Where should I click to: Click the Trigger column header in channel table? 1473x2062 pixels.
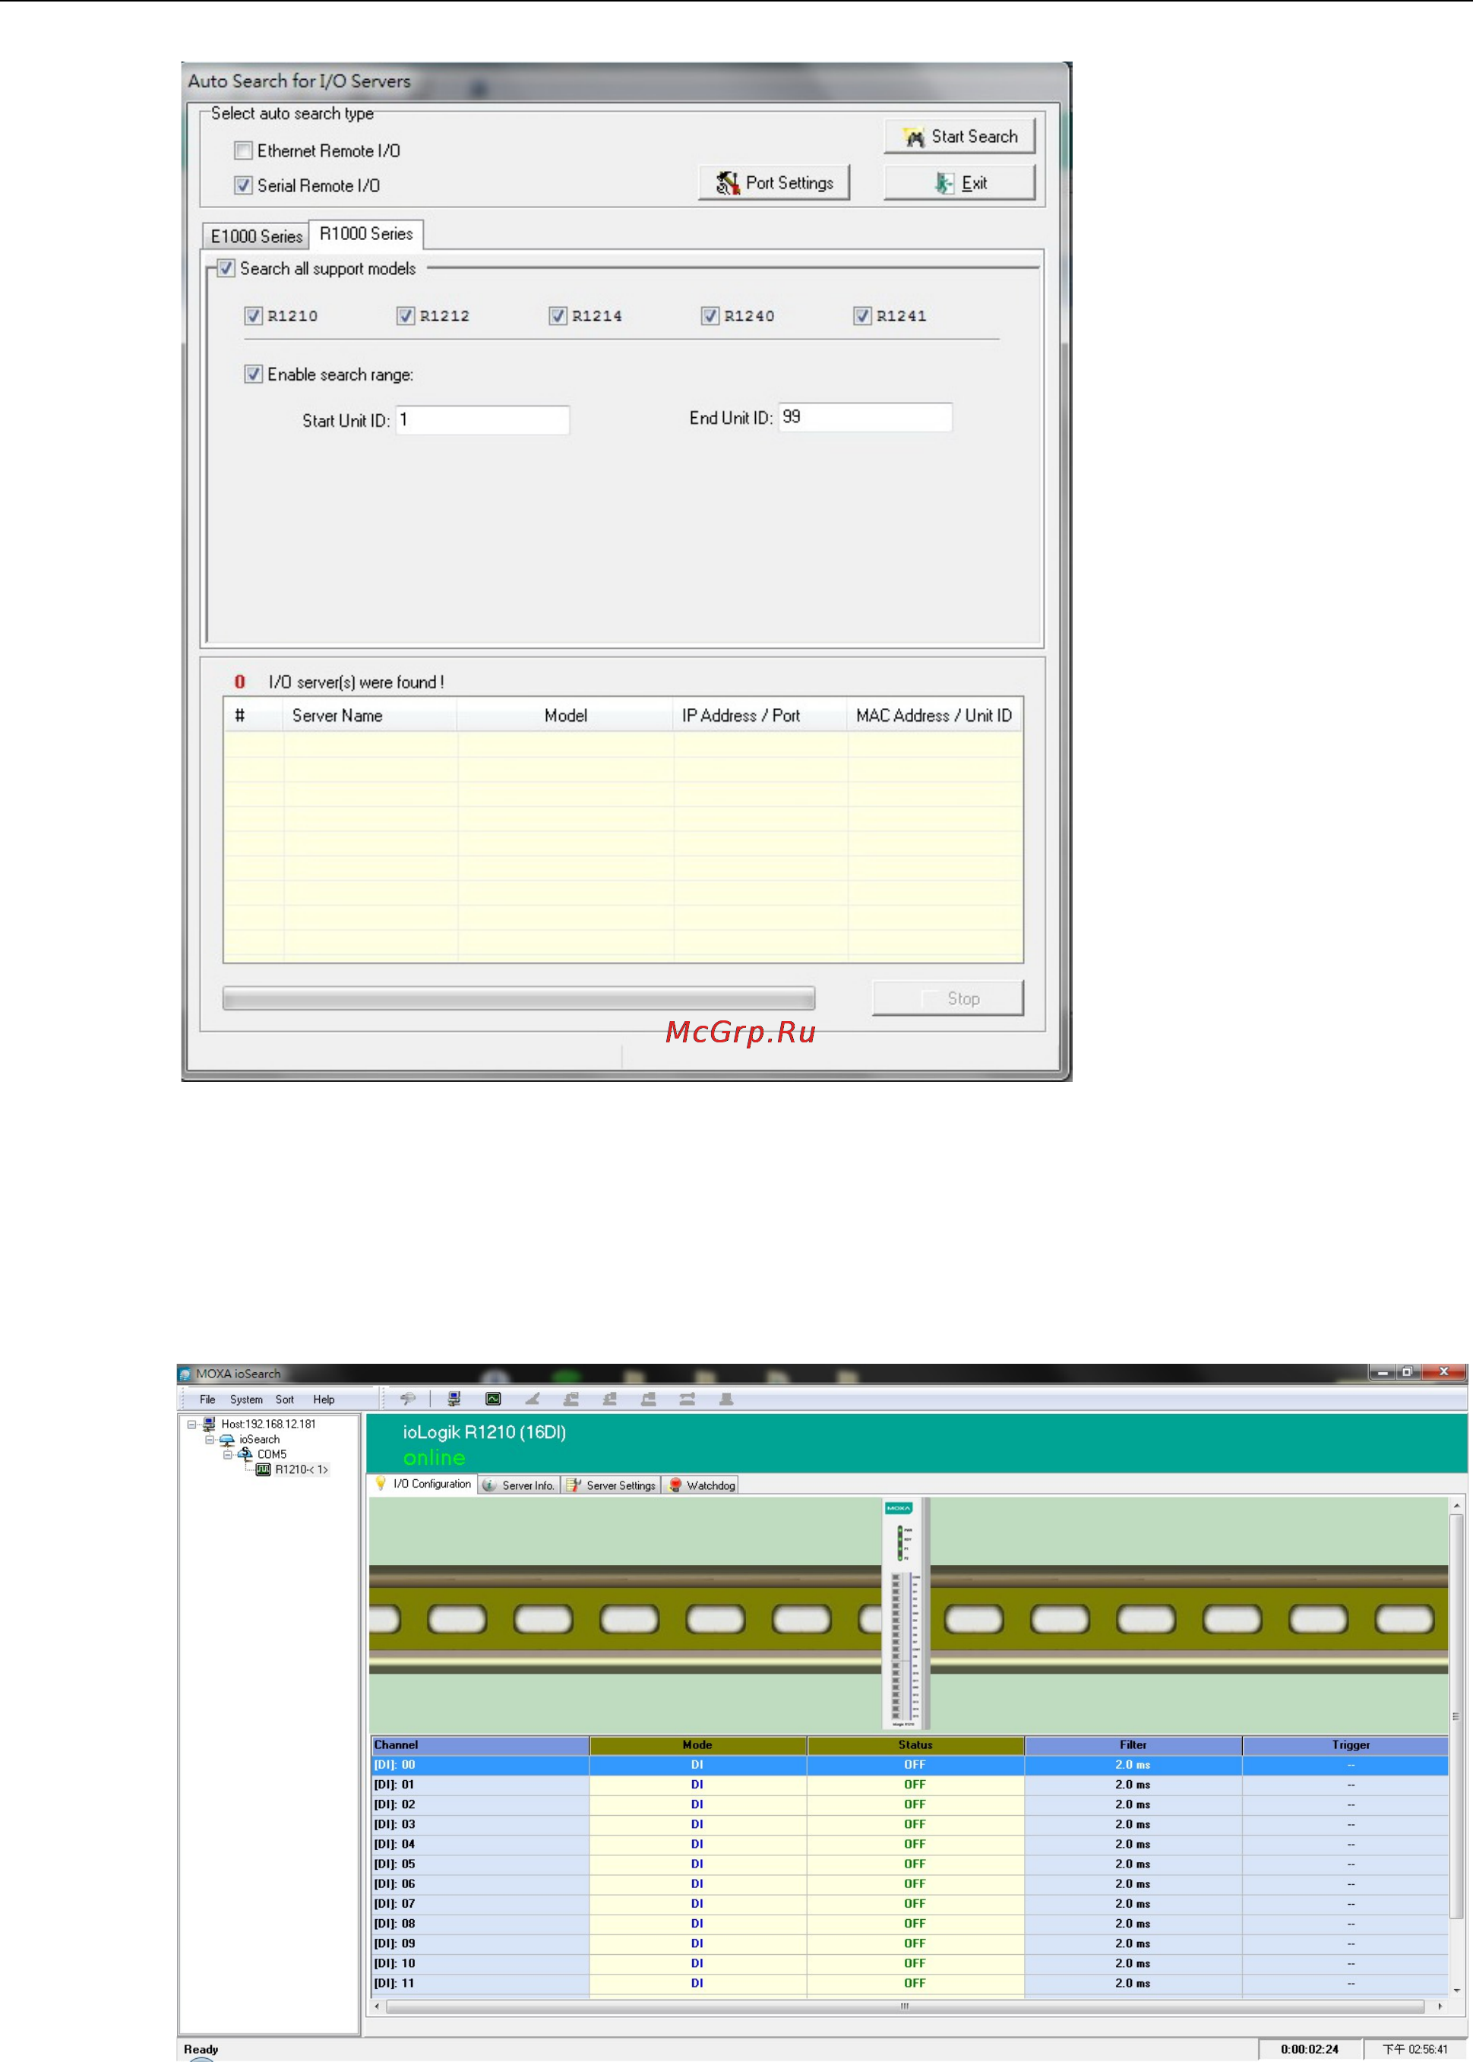tap(1346, 1744)
